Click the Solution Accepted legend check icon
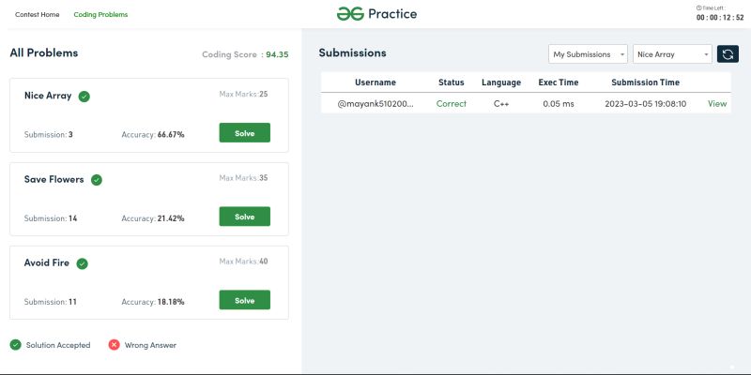This screenshot has height=375, width=751. pyautogui.click(x=16, y=345)
